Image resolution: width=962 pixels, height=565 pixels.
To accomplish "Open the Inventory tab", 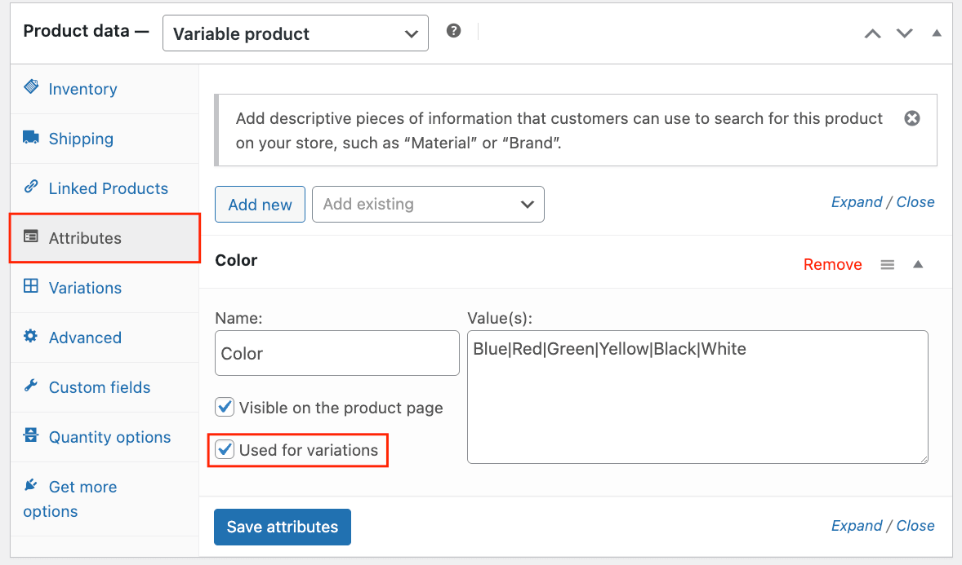I will (x=105, y=89).
